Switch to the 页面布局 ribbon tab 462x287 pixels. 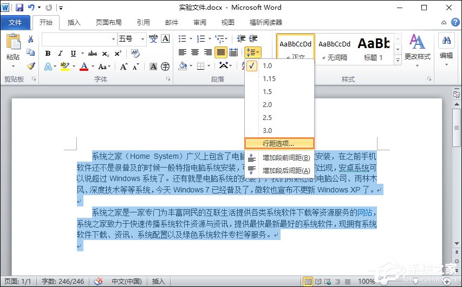click(108, 23)
